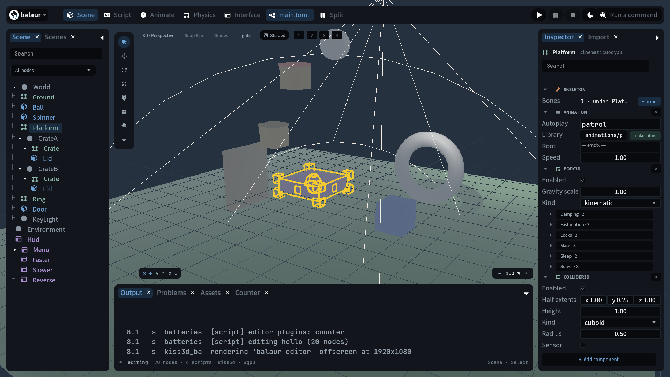Toggle Lights in the viewport header
Screen dimensions: 670x377
[244, 35]
